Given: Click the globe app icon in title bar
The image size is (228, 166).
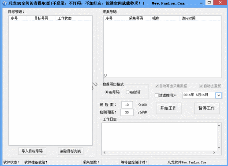Looking at the screenshot, I should tap(4, 3).
